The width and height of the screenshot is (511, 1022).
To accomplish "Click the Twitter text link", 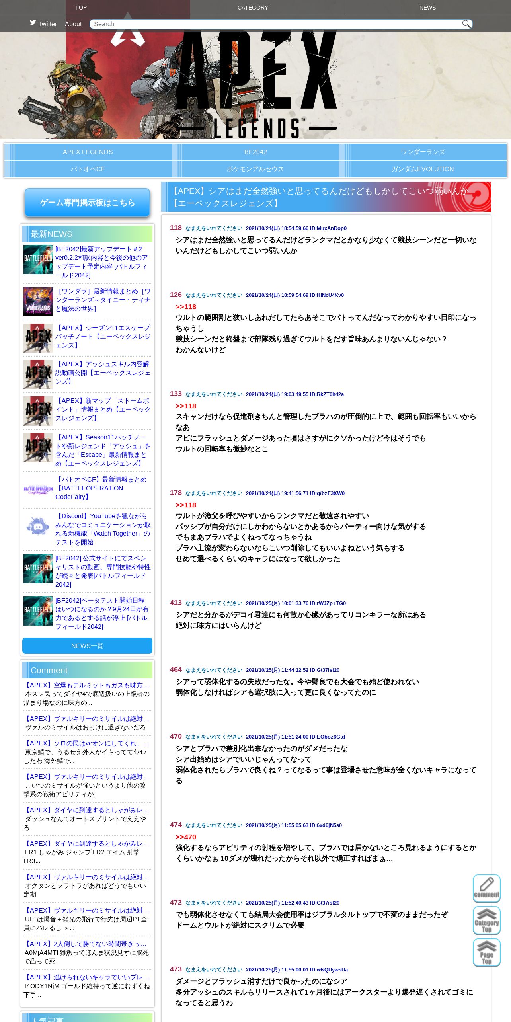I will pyautogui.click(x=47, y=24).
